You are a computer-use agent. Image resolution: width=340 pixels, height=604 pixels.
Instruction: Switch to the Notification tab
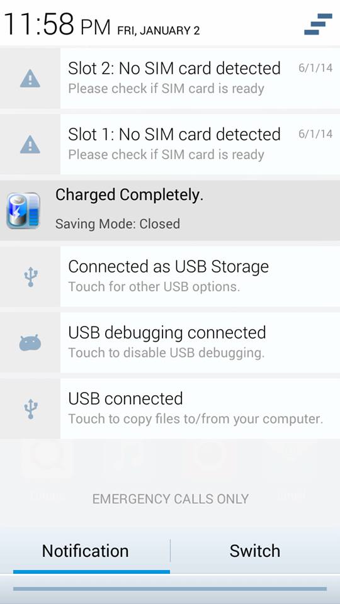(85, 551)
